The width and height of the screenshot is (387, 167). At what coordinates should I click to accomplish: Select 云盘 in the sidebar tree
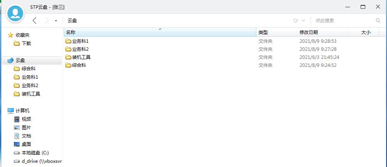(x=20, y=60)
